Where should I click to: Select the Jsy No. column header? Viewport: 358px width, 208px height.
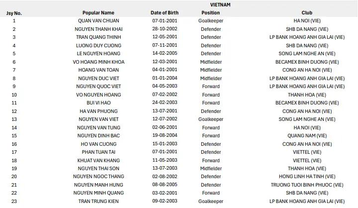pyautogui.click(x=14, y=13)
